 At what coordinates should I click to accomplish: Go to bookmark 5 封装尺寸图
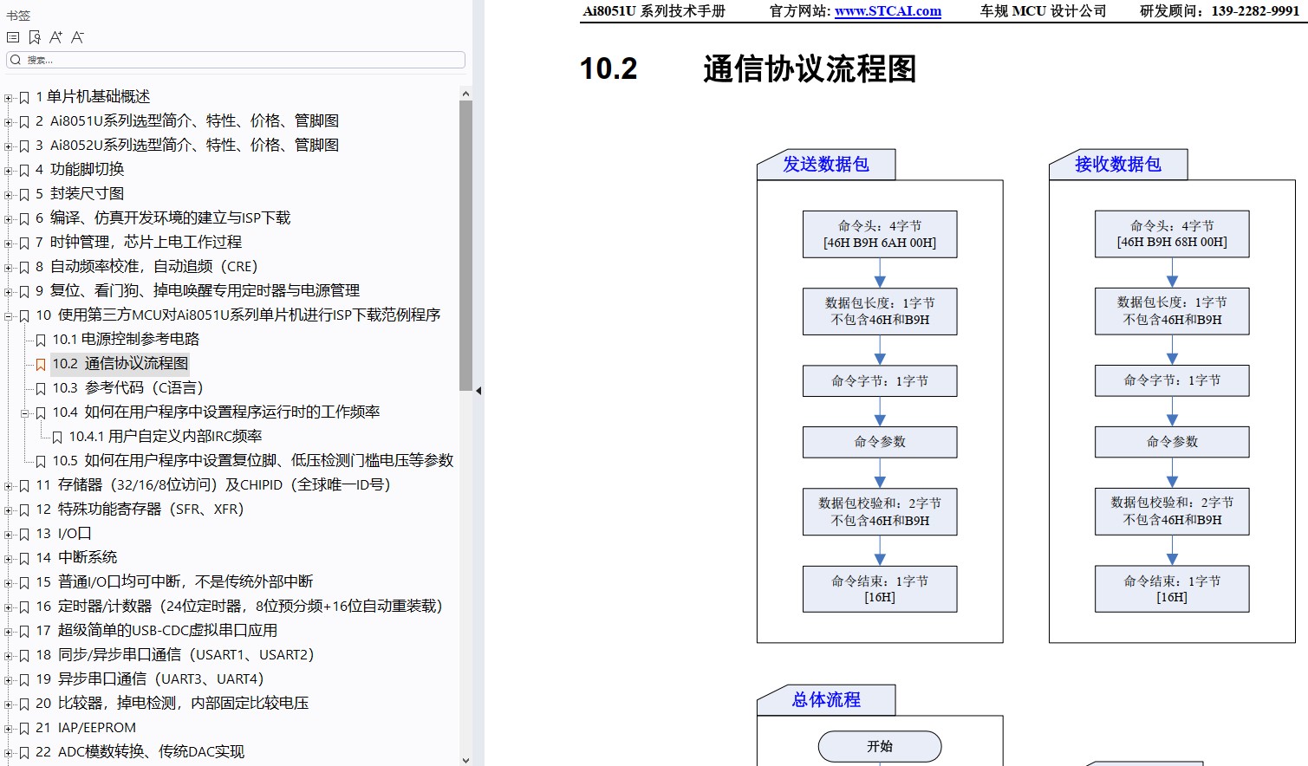coord(80,194)
